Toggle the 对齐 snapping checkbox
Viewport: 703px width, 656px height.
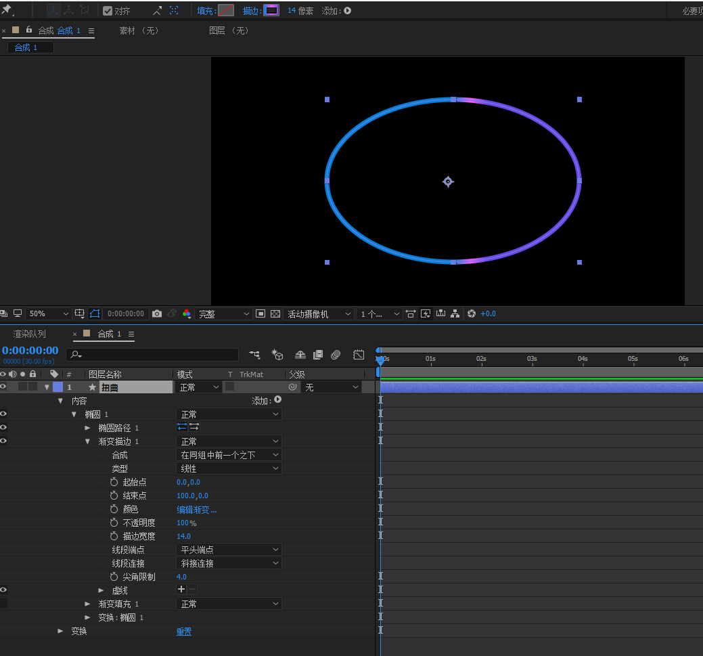tap(107, 11)
